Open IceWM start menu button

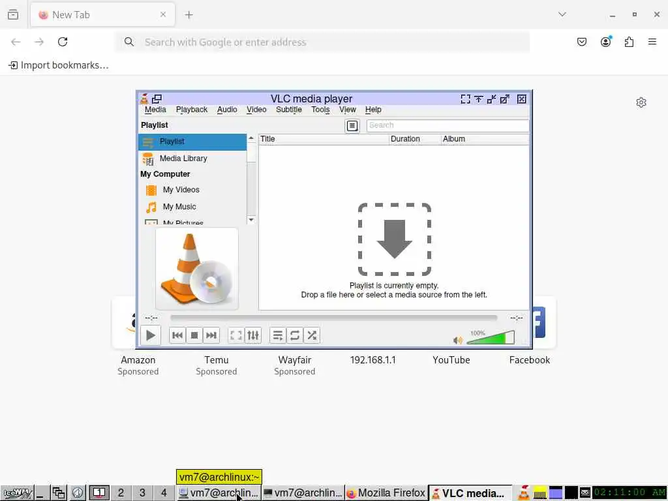17,493
